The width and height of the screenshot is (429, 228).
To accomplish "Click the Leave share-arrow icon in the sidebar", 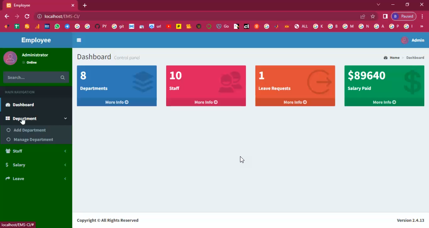I will pyautogui.click(x=8, y=178).
